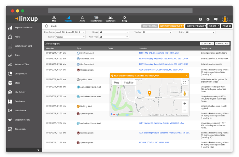Open the Map view icon in top navigation
This screenshot has height=157, width=239.
click(54, 19)
